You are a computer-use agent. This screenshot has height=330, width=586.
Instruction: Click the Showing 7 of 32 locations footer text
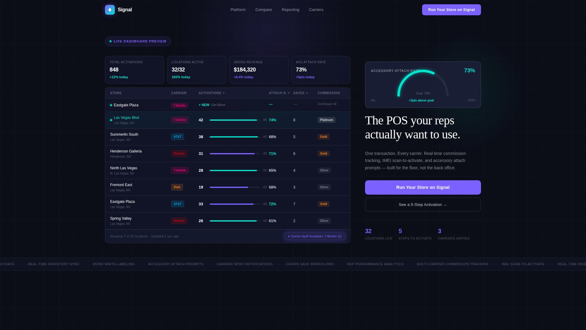point(144,236)
